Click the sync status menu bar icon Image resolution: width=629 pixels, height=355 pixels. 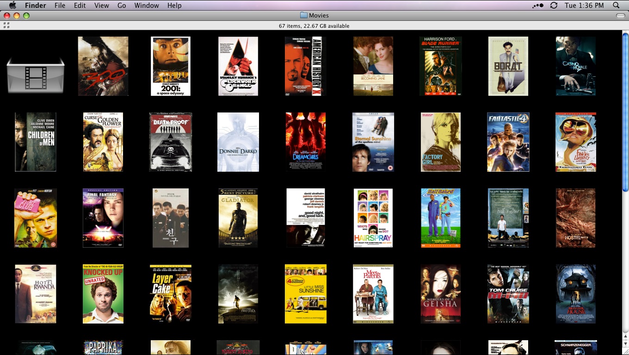(x=554, y=6)
